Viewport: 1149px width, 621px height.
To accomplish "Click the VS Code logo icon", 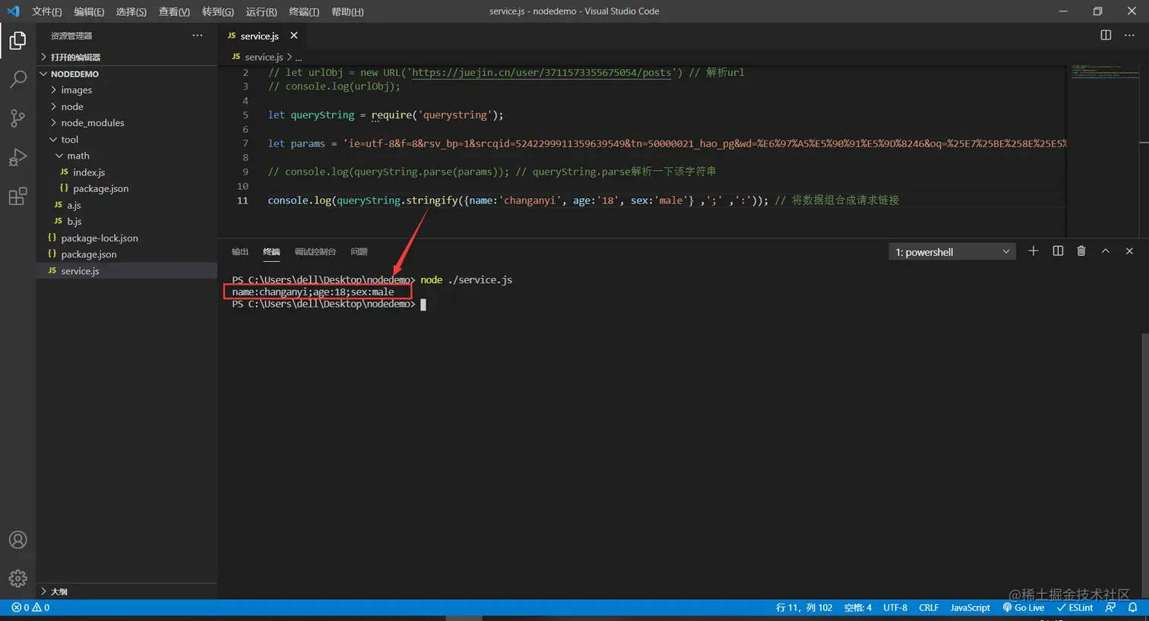I will click(13, 11).
